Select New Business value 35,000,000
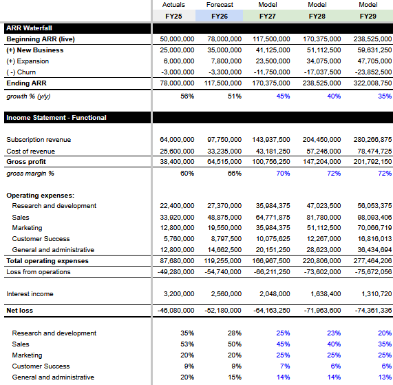The height and width of the screenshot is (385, 393). [x=224, y=50]
